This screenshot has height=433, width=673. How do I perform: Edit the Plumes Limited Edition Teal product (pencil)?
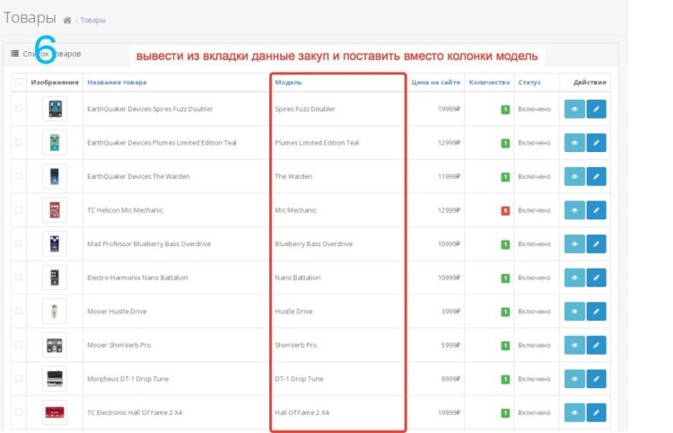(596, 143)
